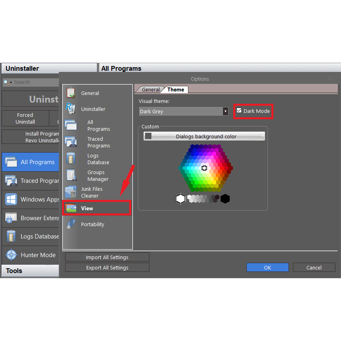The width and height of the screenshot is (341, 341).
Task: Select Browser Extensions label in sidebar
Action: click(x=40, y=218)
